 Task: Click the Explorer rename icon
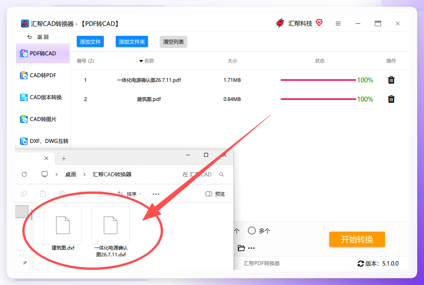click(x=62, y=194)
